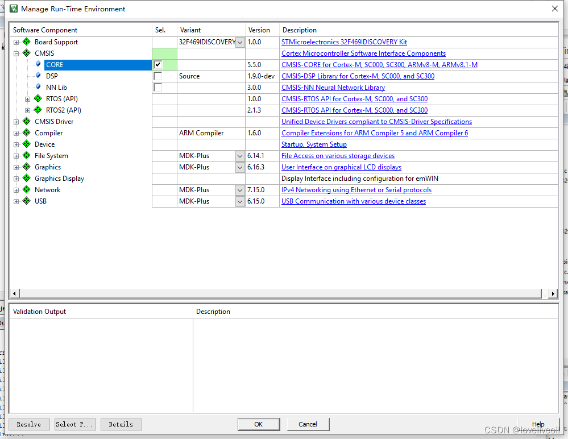Image resolution: width=568 pixels, height=439 pixels.
Task: Expand the USB node
Action: [x=16, y=201]
